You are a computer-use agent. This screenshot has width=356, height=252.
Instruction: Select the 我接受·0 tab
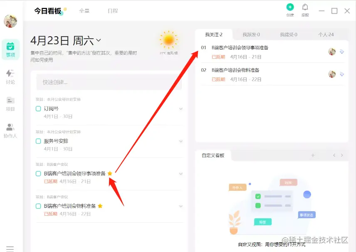[288, 35]
